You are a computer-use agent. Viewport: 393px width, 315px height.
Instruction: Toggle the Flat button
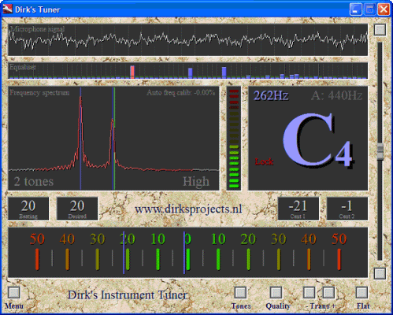pyautogui.click(x=361, y=292)
